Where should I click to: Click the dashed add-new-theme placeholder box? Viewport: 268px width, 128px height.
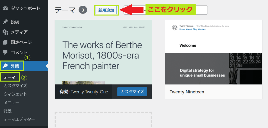(x=103, y=120)
